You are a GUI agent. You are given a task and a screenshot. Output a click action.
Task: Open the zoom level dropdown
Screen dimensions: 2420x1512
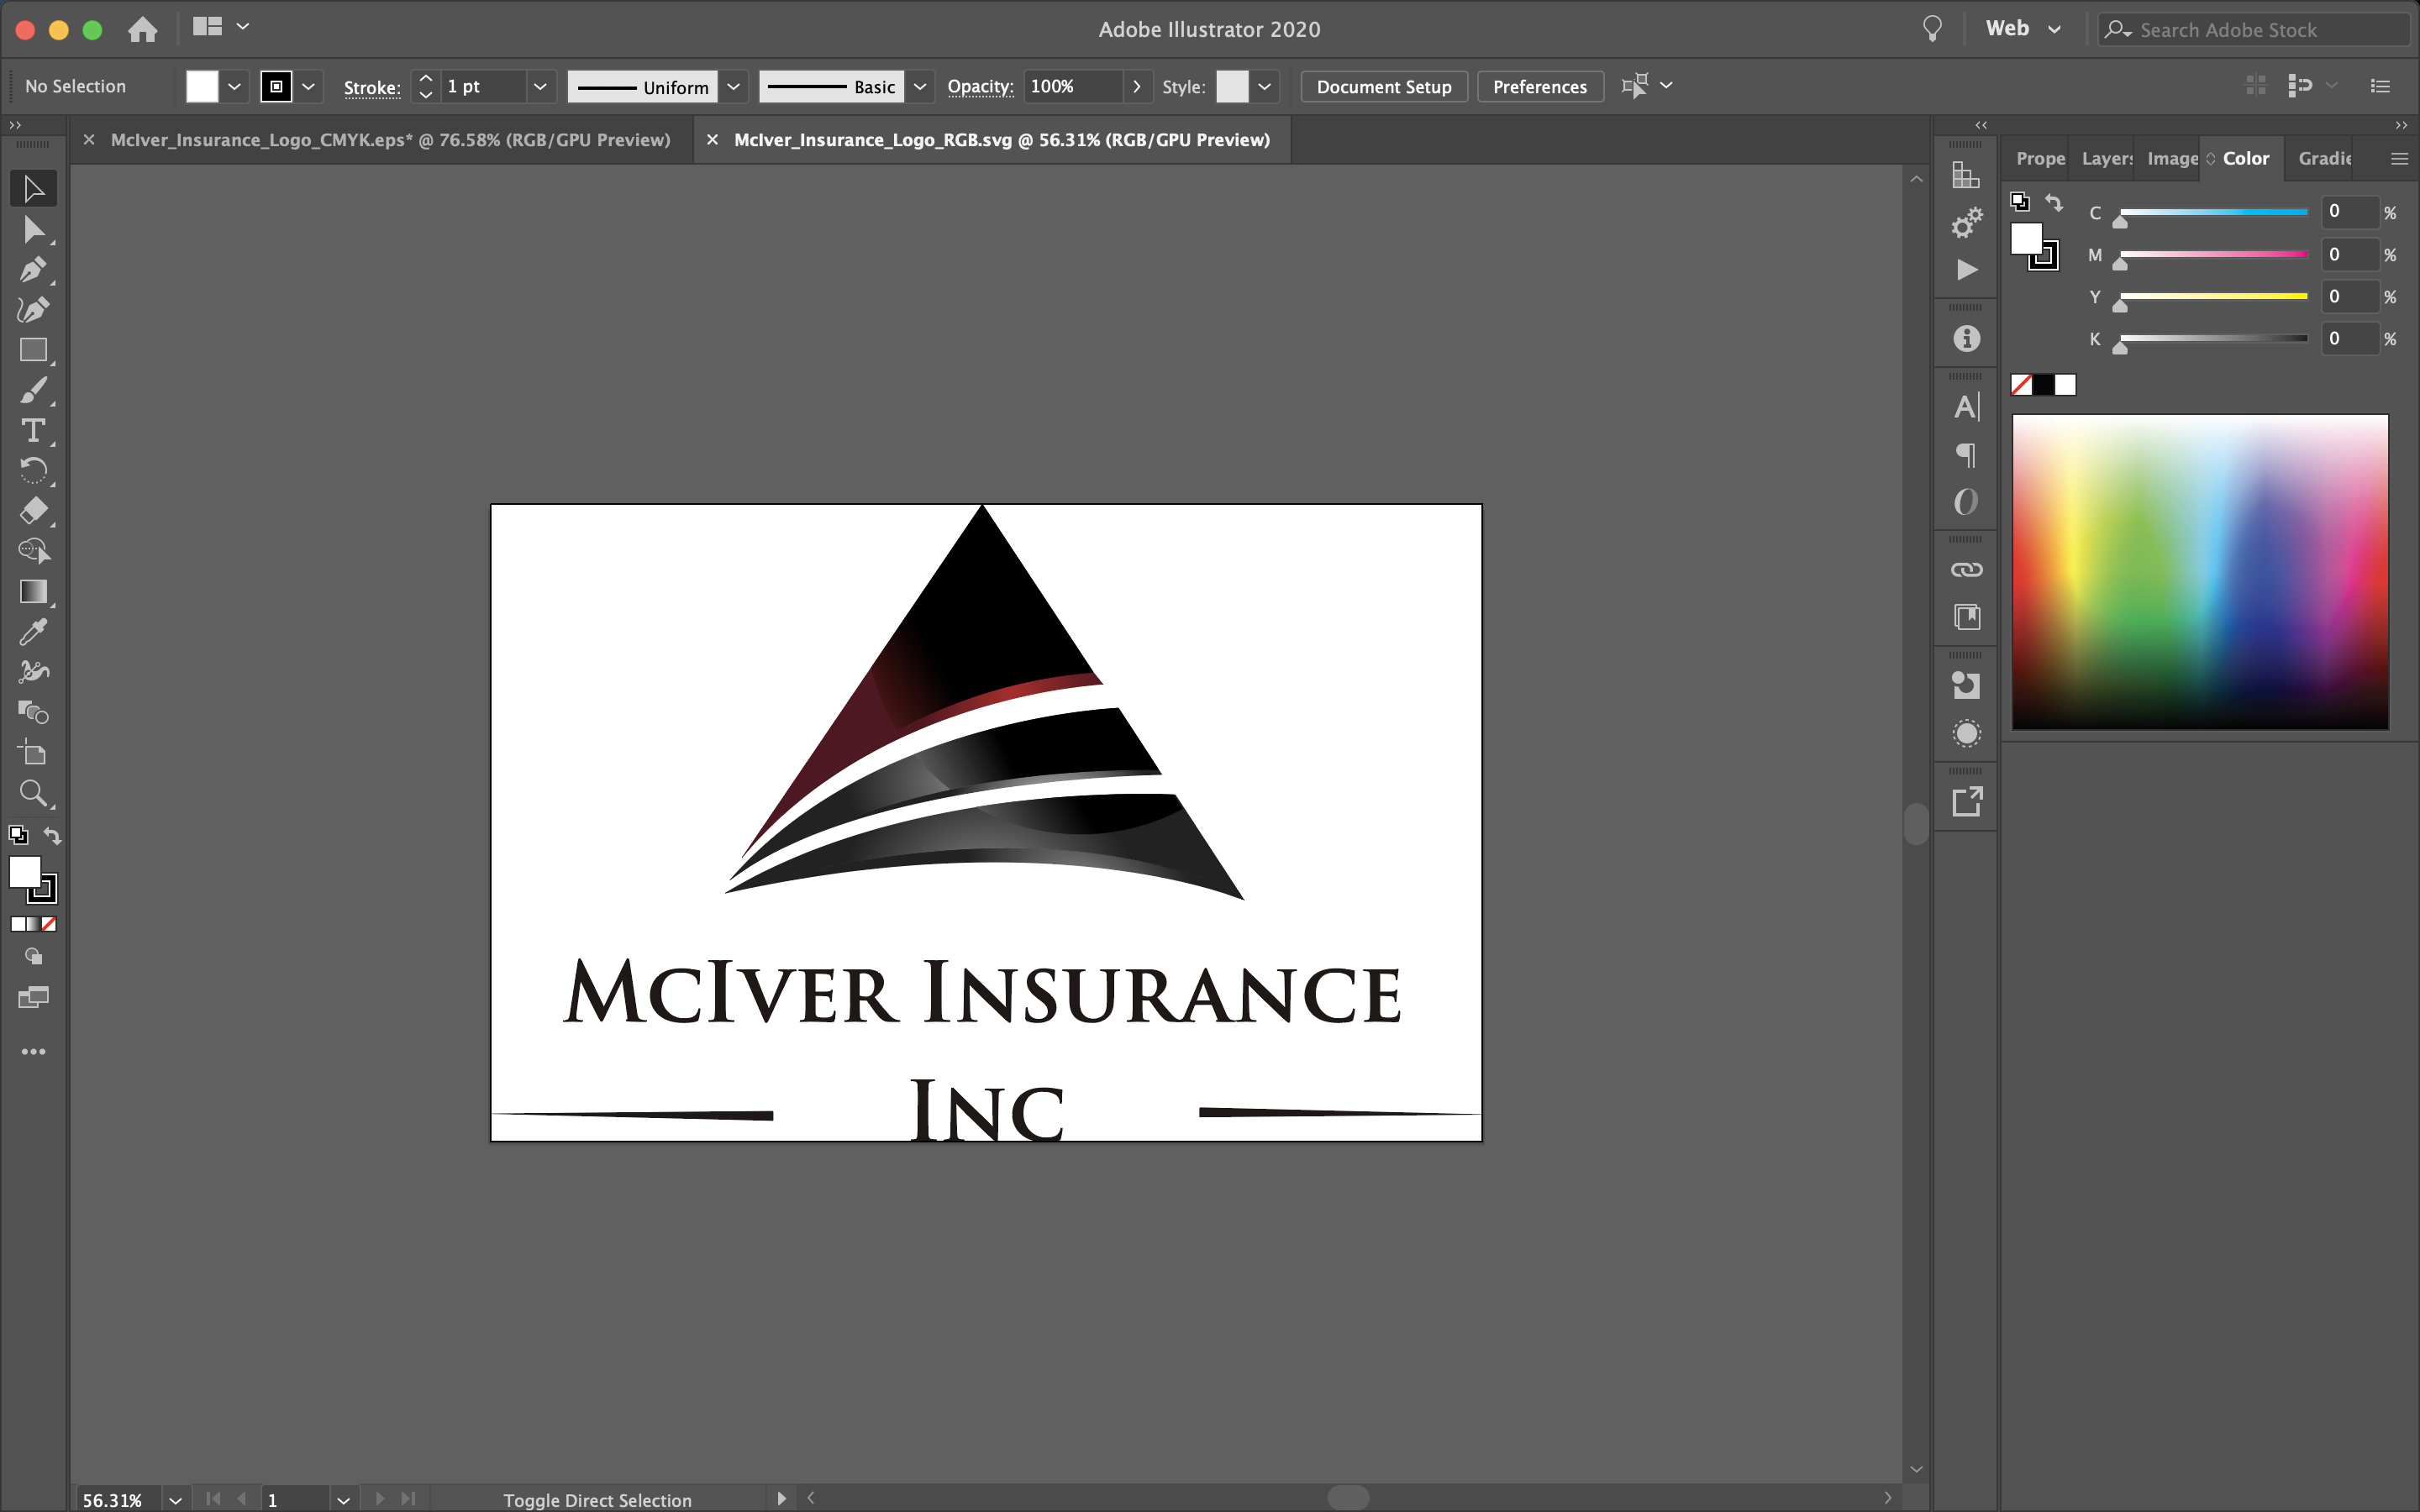coord(175,1500)
